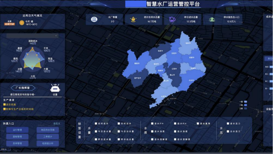Click the sunny weather sun icon

point(22,23)
